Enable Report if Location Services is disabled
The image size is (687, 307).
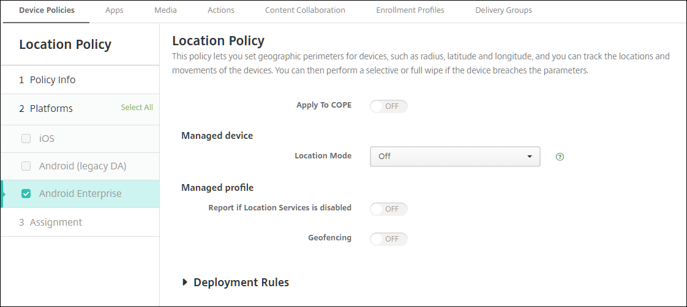pyautogui.click(x=389, y=209)
